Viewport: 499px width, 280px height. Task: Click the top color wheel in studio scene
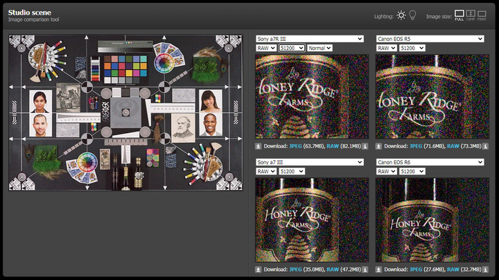pyautogui.click(x=164, y=62)
